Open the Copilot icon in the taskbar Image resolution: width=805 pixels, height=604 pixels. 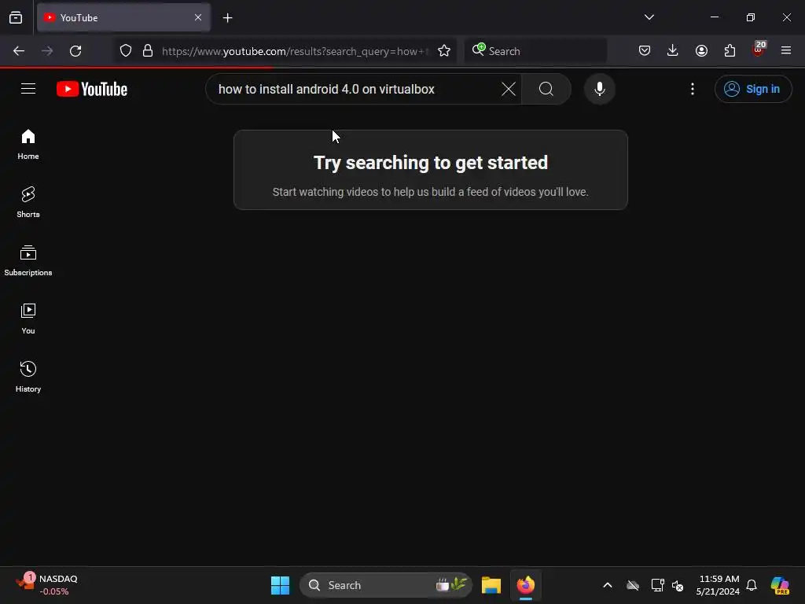pos(779,585)
